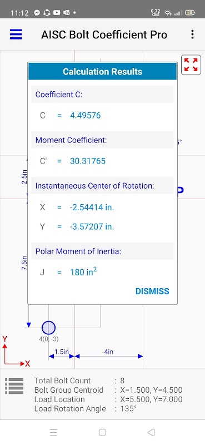The image size is (205, 445).
Task: Open the hamburger navigation menu
Action: tap(16, 34)
